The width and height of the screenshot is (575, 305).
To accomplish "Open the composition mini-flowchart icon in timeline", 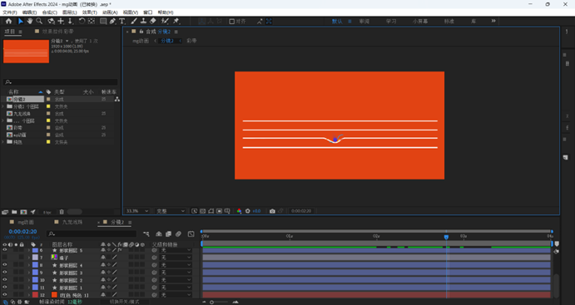I will (146, 234).
